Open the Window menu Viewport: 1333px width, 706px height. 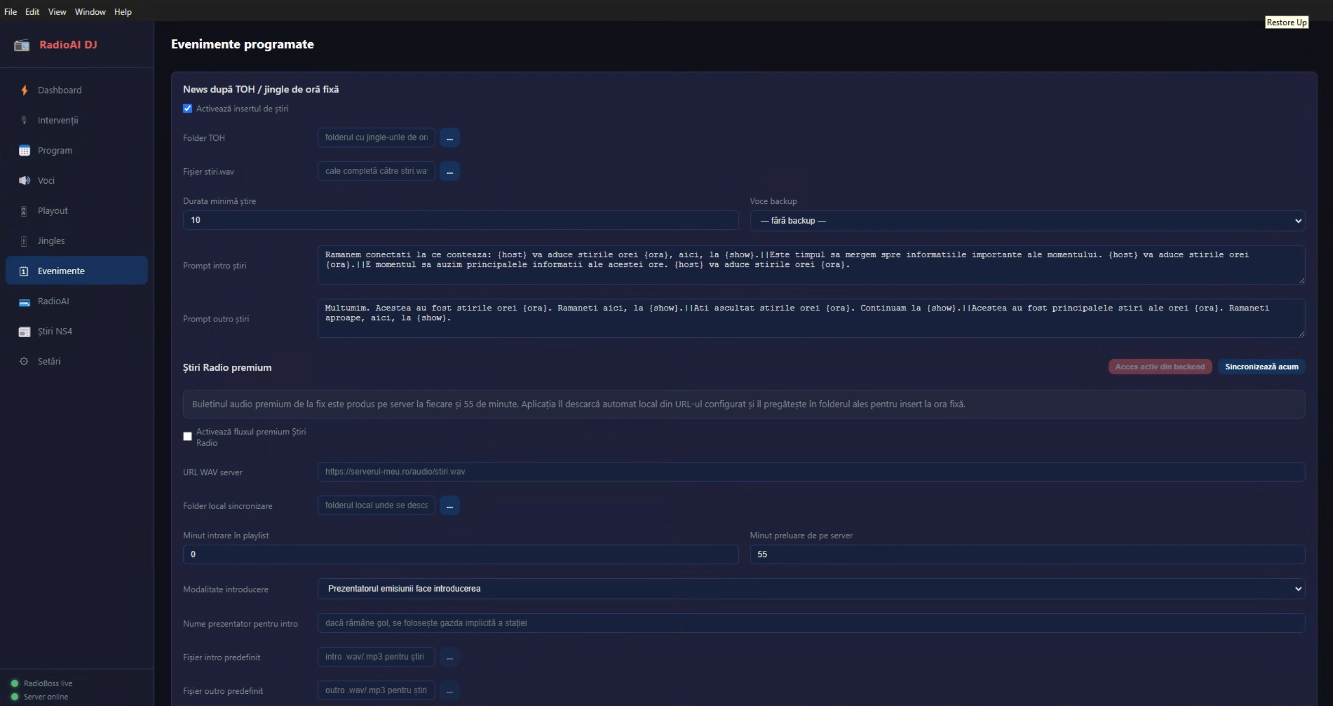[x=90, y=11]
